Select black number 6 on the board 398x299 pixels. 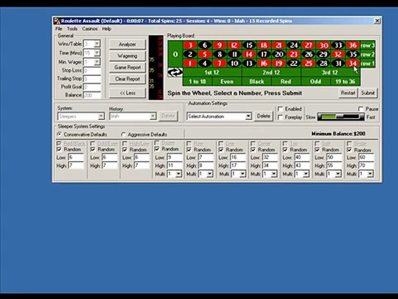pyautogui.click(x=204, y=45)
